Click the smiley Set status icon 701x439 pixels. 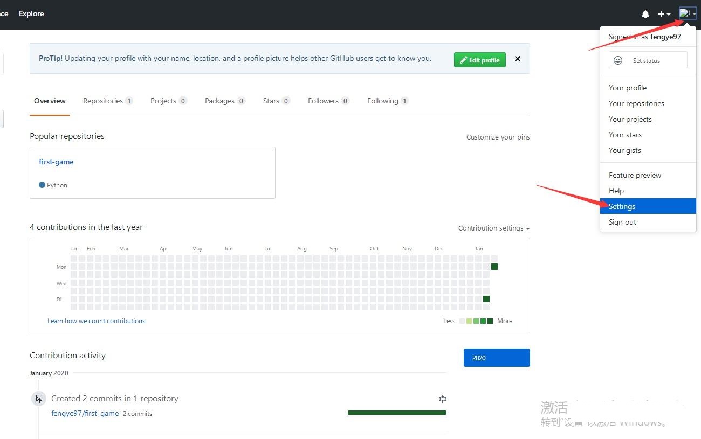[x=618, y=60]
